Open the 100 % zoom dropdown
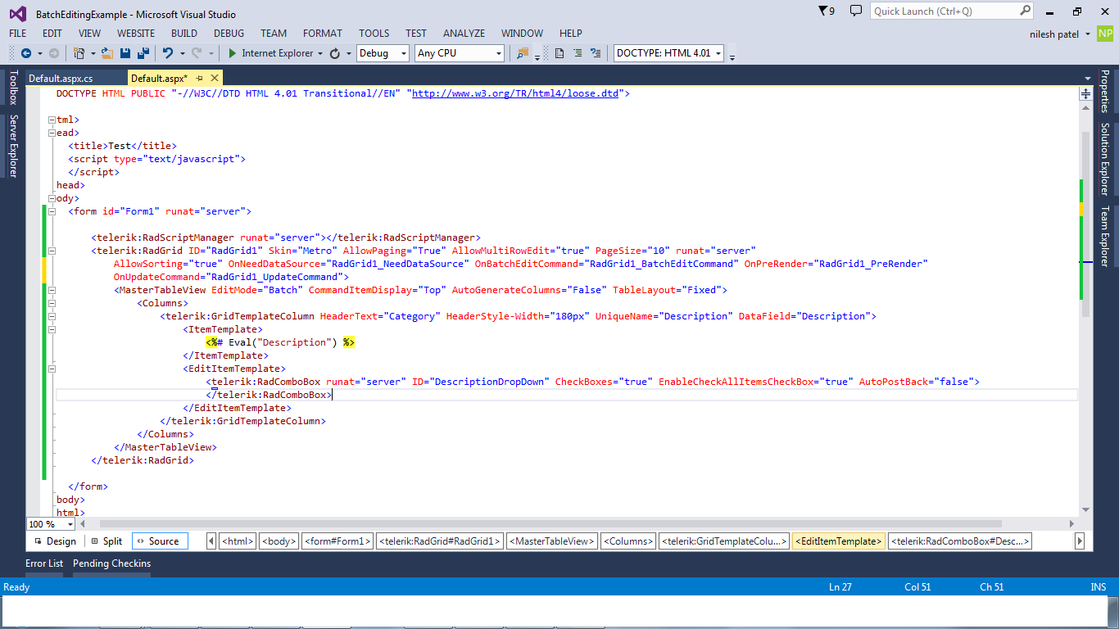The width and height of the screenshot is (1119, 629). tap(51, 523)
